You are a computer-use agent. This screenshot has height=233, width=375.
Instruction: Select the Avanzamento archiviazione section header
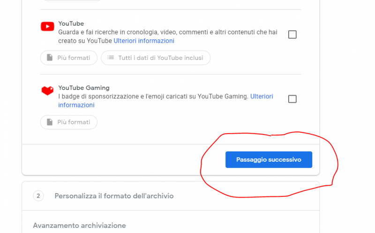click(79, 225)
